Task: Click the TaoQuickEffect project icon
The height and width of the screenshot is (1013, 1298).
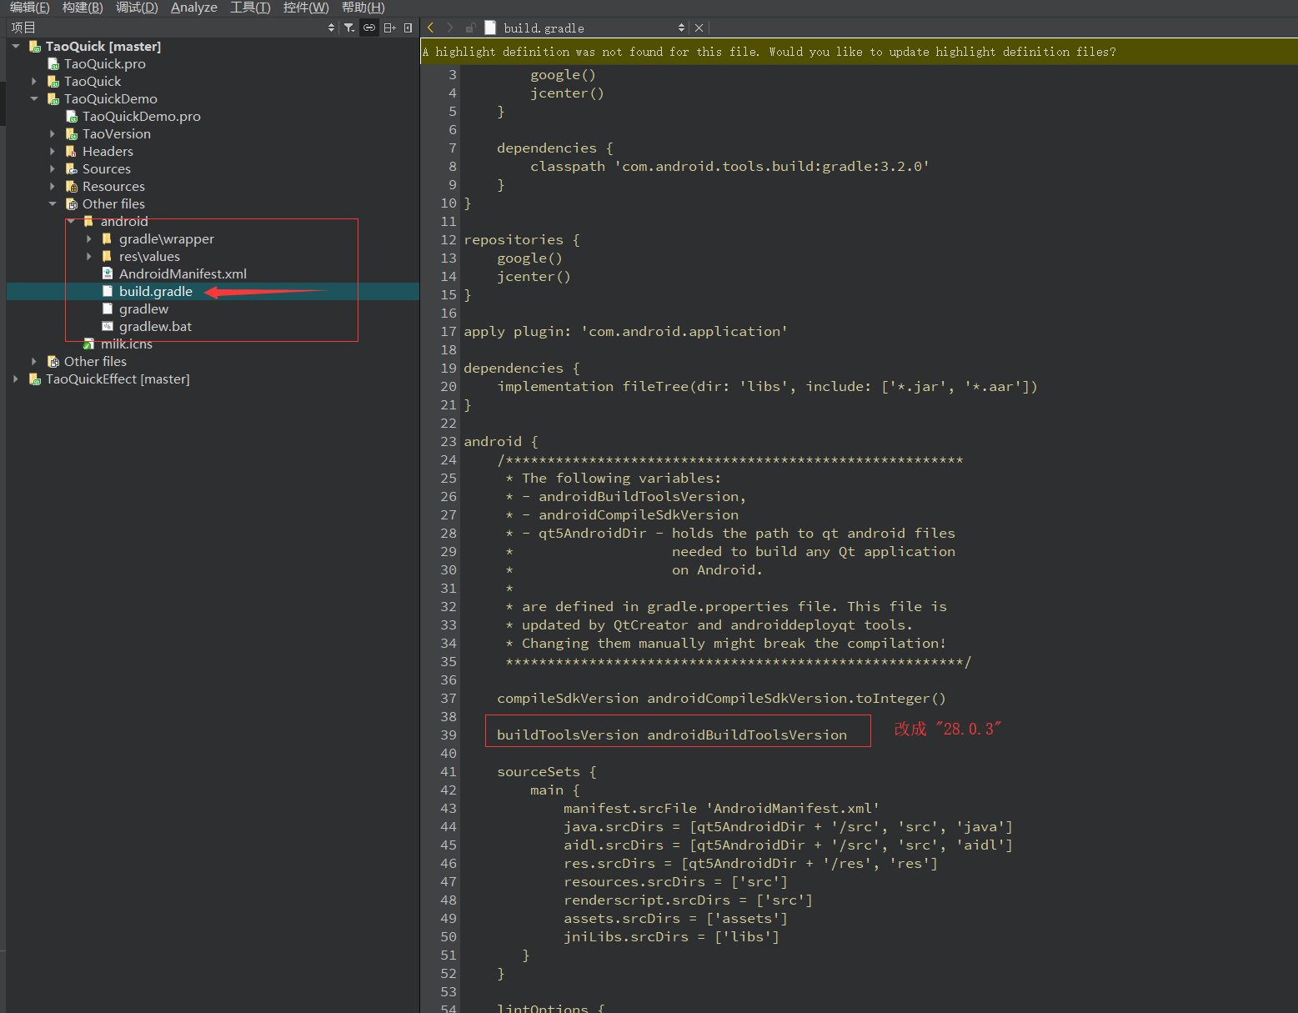Action: 35,379
